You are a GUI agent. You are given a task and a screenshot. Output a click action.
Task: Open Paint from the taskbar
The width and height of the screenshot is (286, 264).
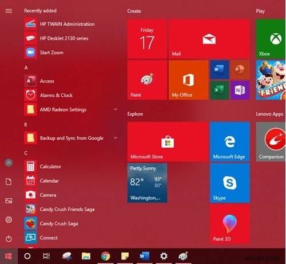pyautogui.click(x=183, y=256)
